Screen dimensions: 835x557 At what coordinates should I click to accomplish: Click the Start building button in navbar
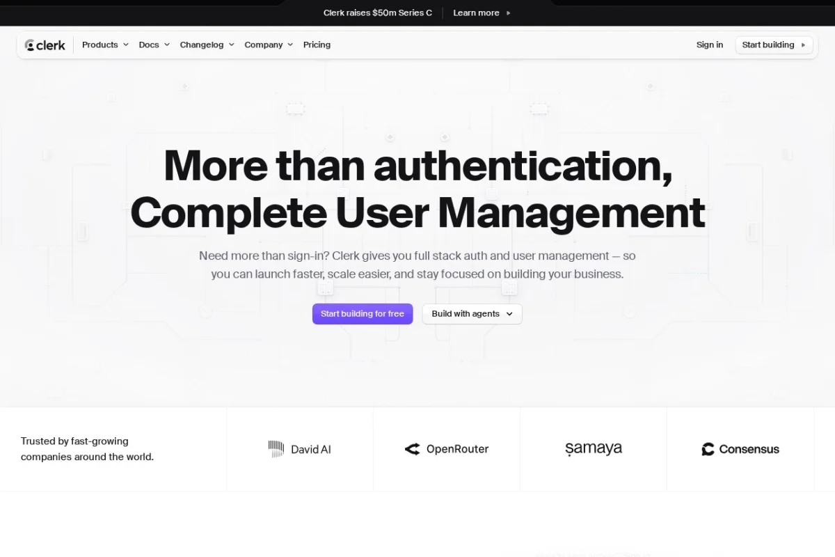tap(774, 45)
